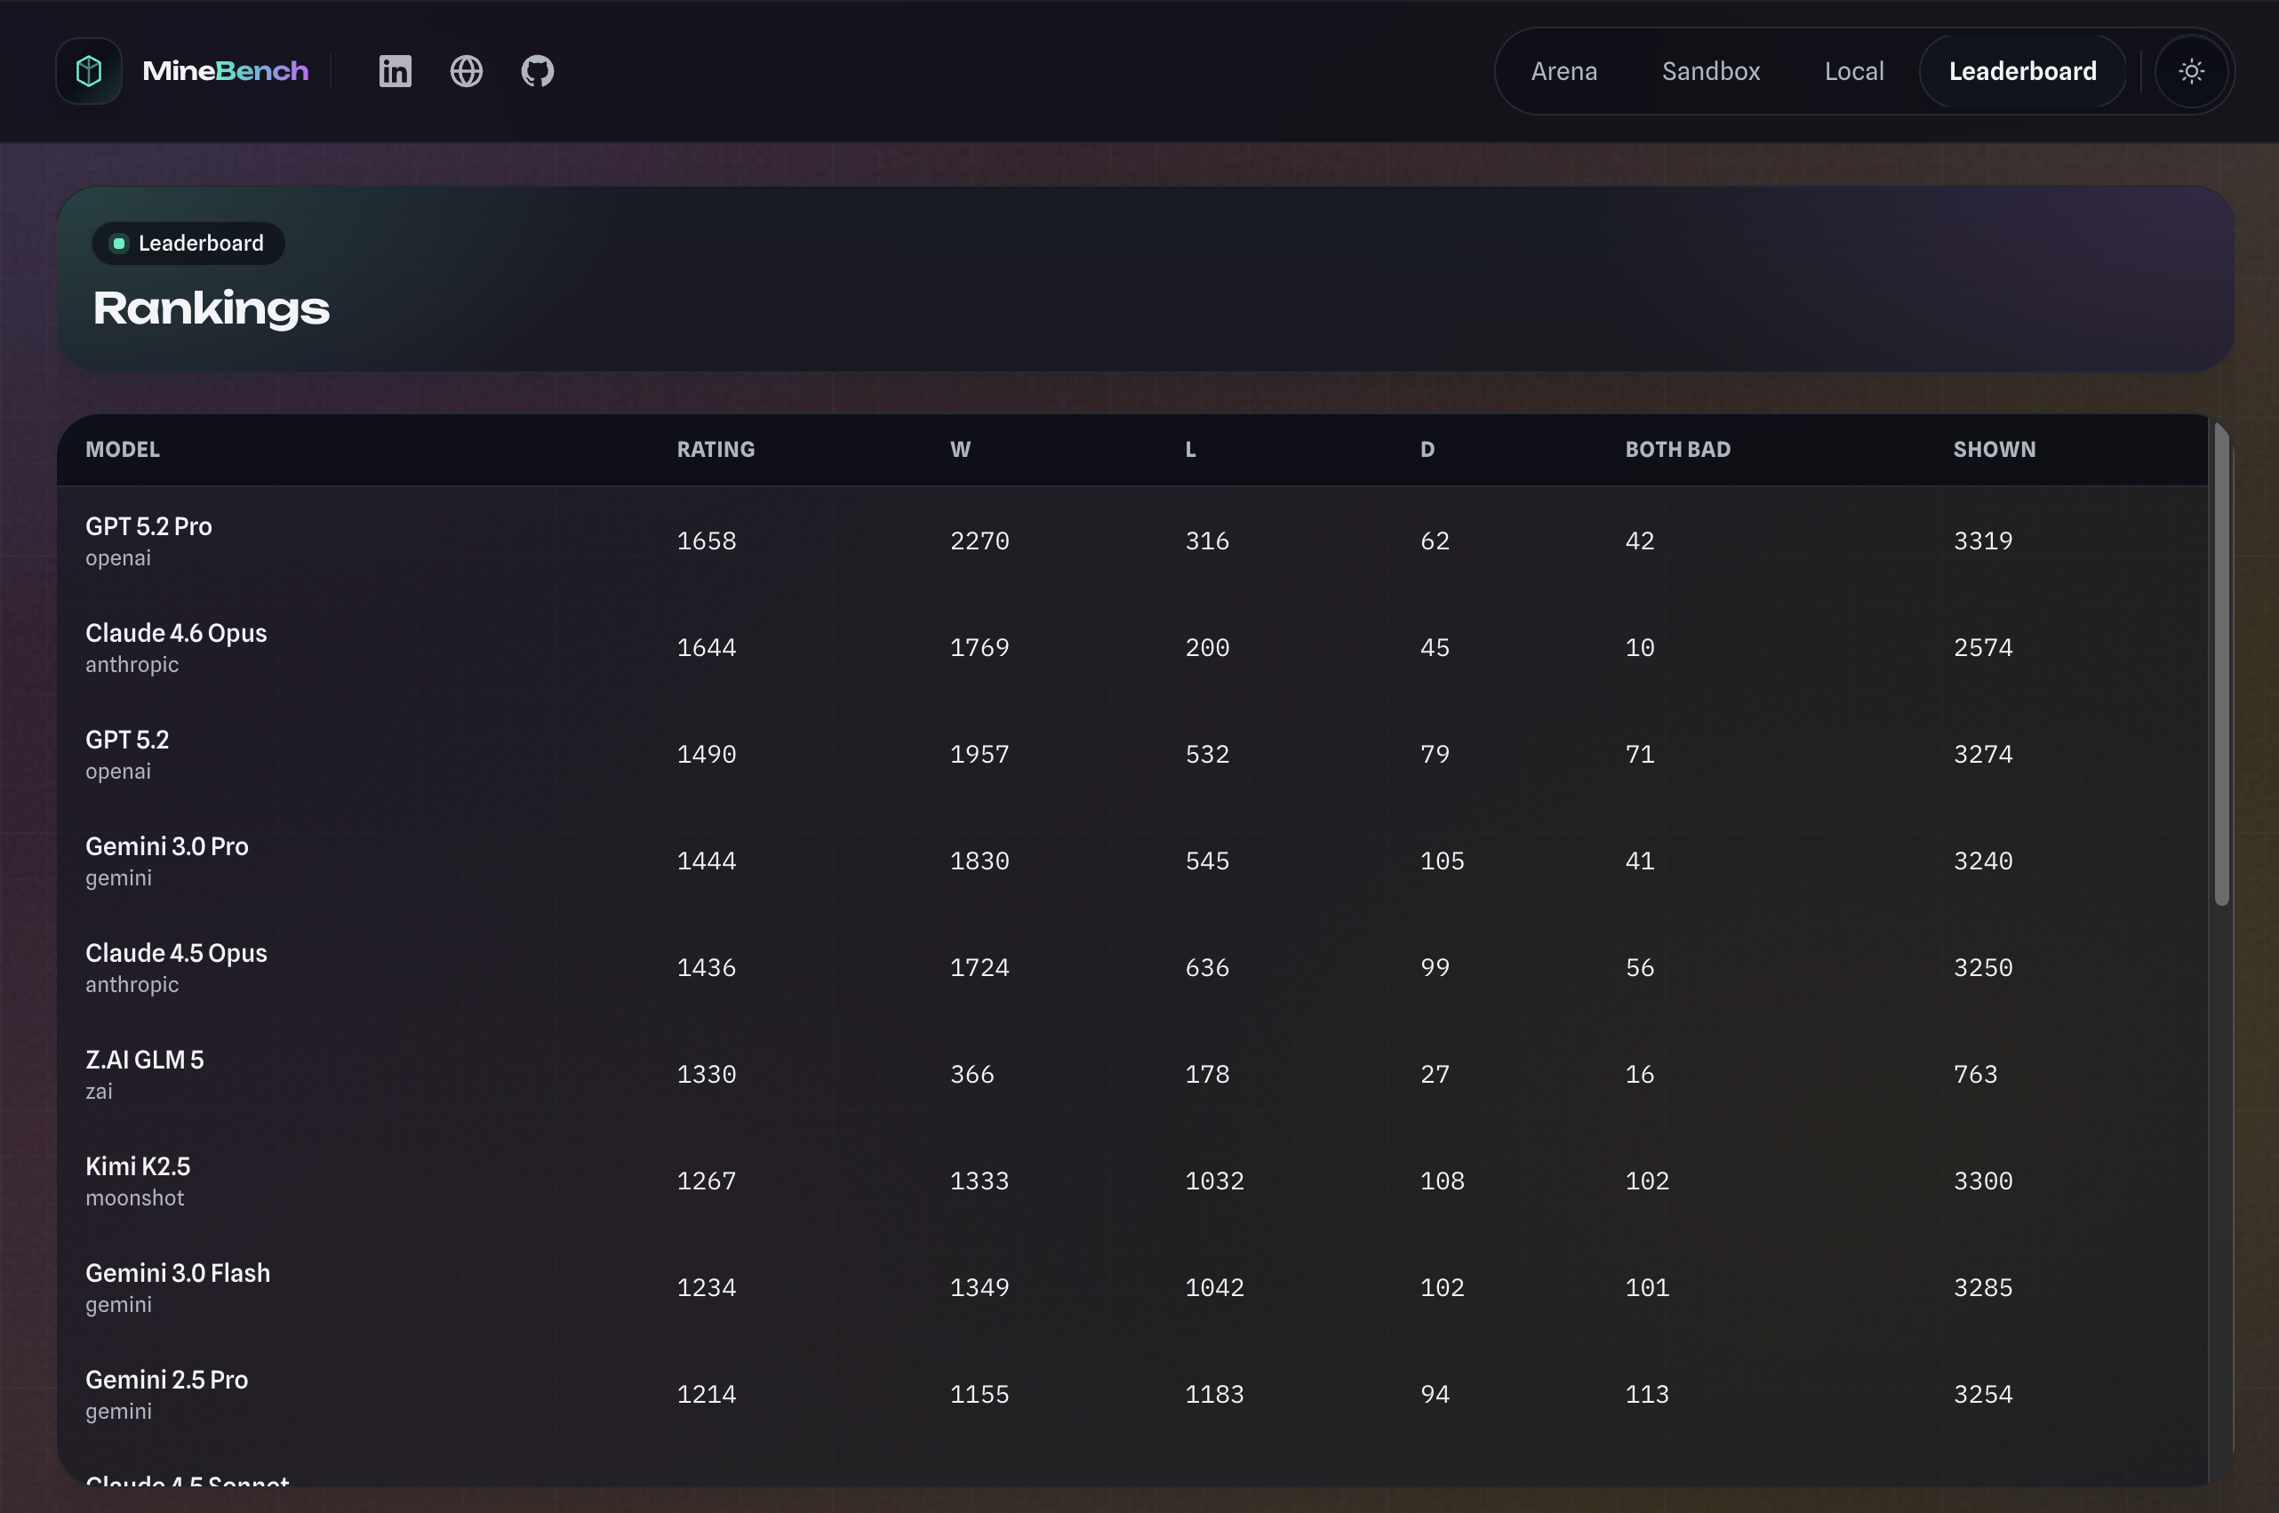The height and width of the screenshot is (1513, 2279).
Task: Click both bad value 42
Action: coord(1640,540)
